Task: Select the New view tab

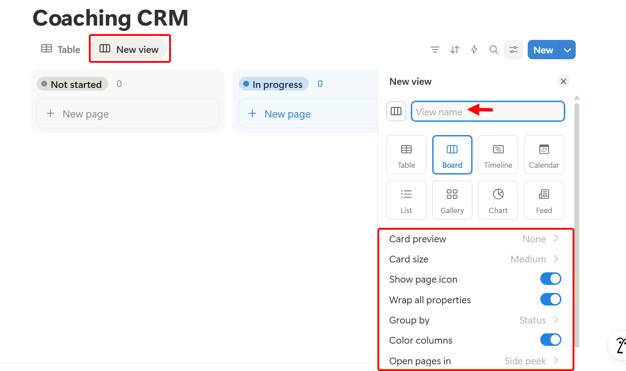Action: [x=130, y=49]
